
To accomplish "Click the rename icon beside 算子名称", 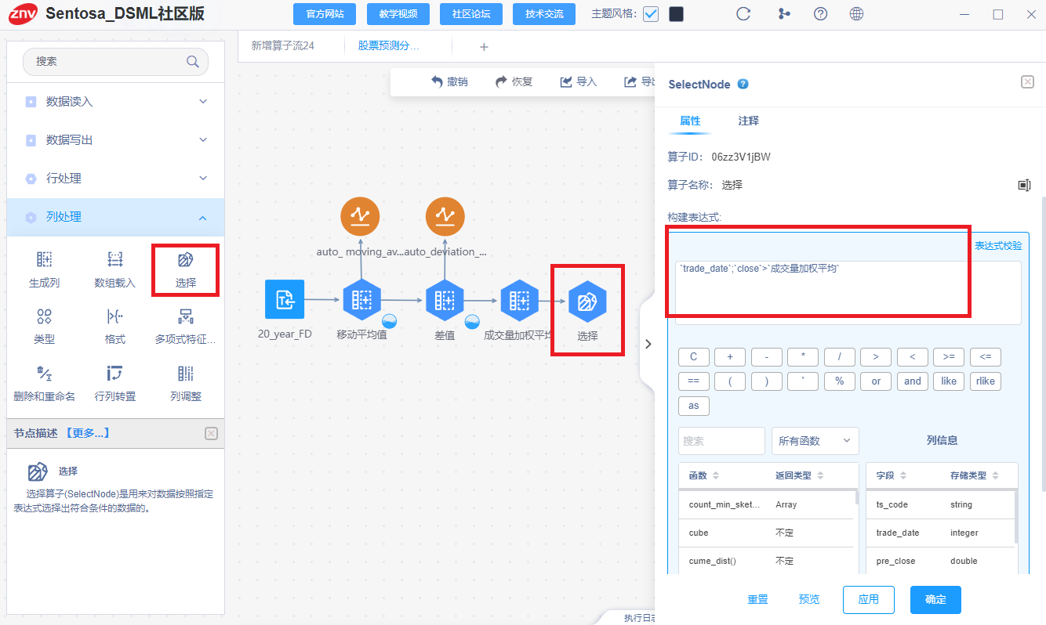I will (1024, 185).
